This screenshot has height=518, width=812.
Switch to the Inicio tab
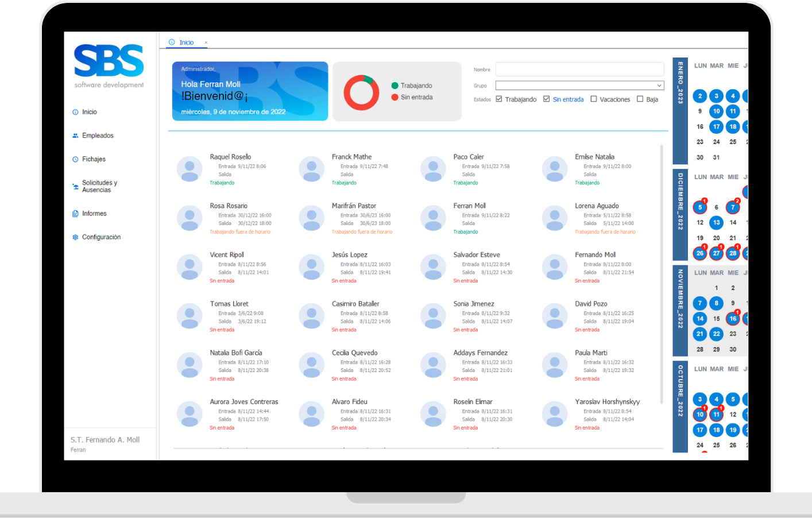(x=185, y=42)
